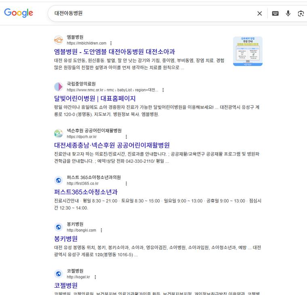Click the http://kogel.kr URL text
The image size is (307, 295).
click(x=78, y=277)
